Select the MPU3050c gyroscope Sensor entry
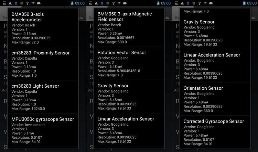 point(43,130)
